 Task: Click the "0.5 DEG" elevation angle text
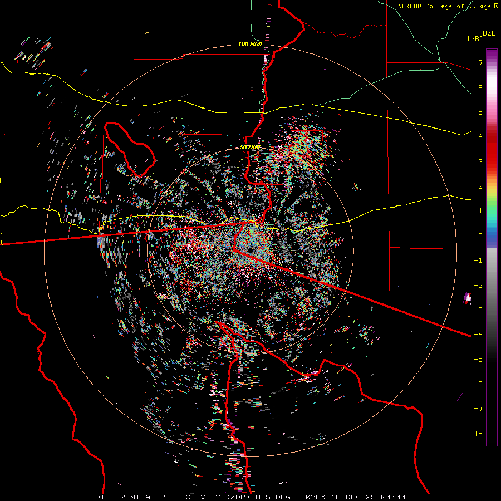[273, 497]
